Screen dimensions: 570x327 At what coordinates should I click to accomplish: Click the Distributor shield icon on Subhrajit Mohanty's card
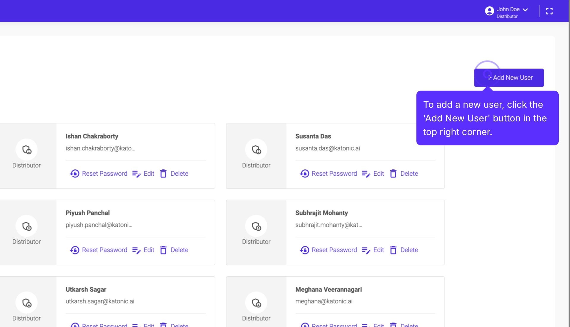tap(256, 226)
